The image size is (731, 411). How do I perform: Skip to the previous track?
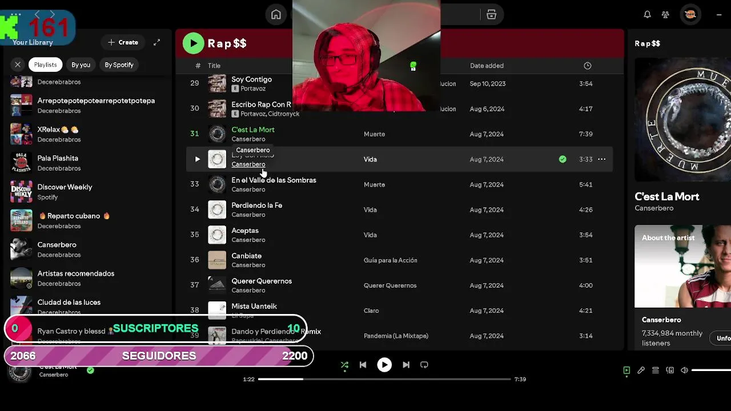tap(363, 365)
